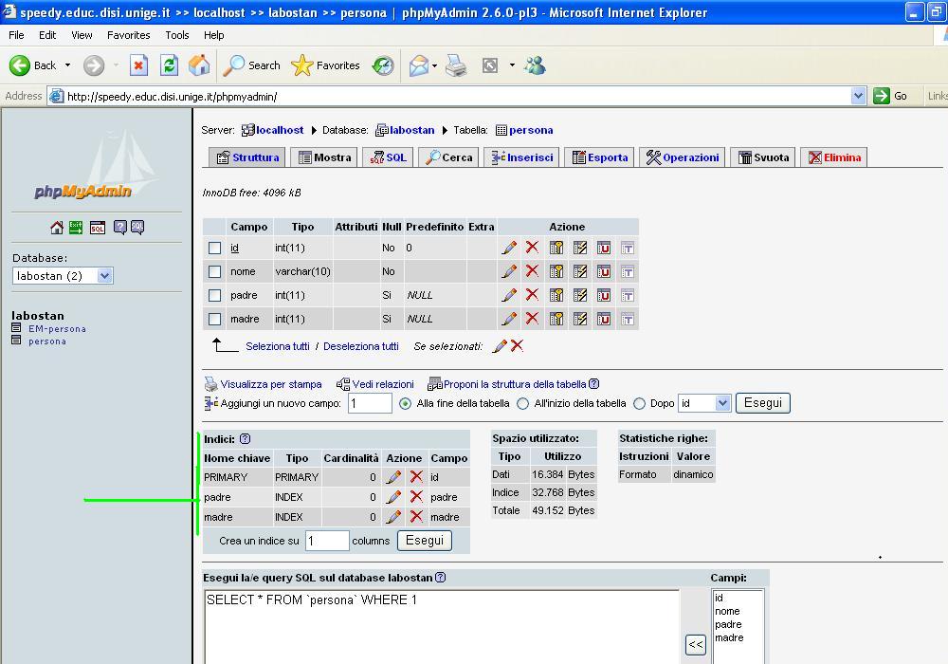This screenshot has height=664, width=948.
Task: Click the primary key icon for id row
Action: tap(556, 248)
